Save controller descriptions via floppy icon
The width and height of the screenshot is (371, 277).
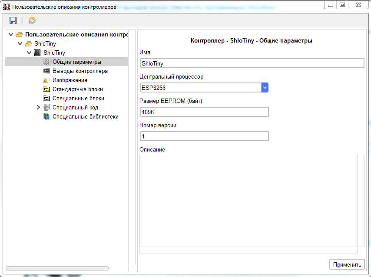(13, 20)
